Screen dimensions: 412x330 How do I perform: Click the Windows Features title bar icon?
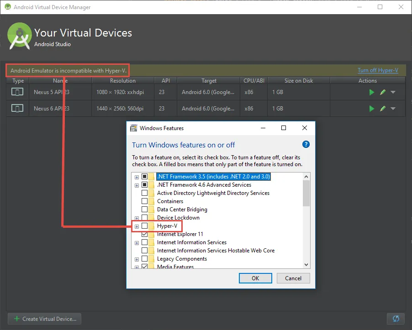tap(134, 128)
